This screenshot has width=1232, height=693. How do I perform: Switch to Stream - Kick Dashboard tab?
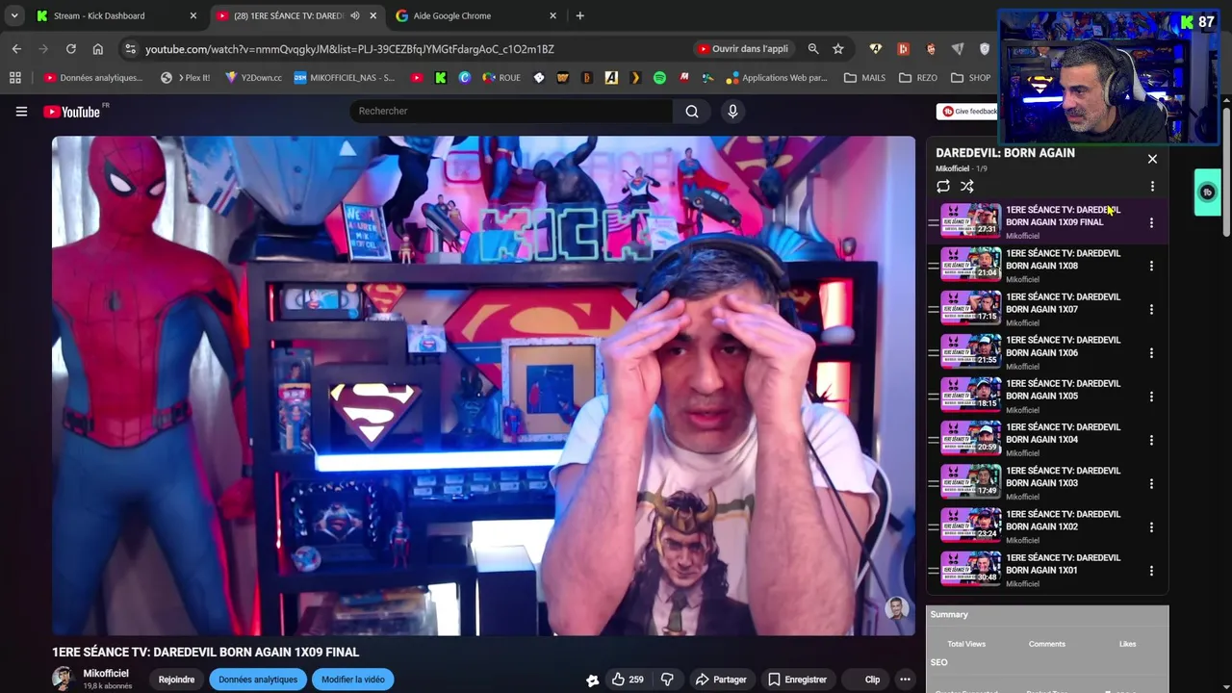[x=116, y=16]
